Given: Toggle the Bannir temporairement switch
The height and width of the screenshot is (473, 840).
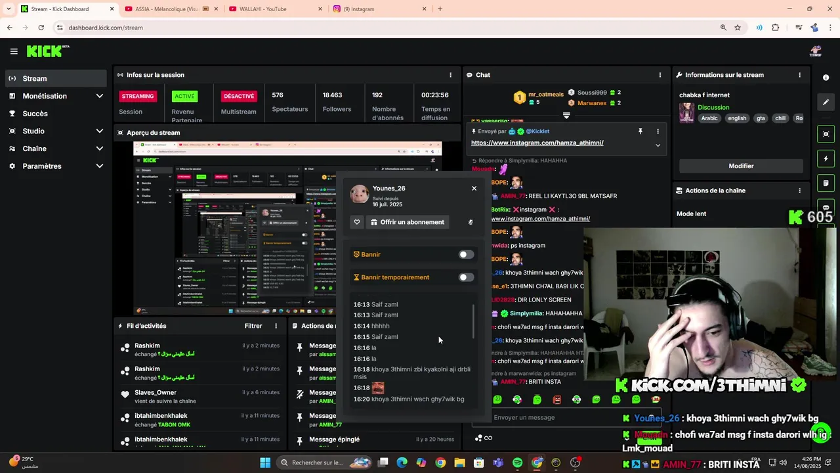Looking at the screenshot, I should click(x=466, y=277).
